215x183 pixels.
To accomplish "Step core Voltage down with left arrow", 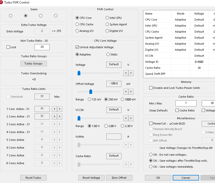I will [126, 73].
